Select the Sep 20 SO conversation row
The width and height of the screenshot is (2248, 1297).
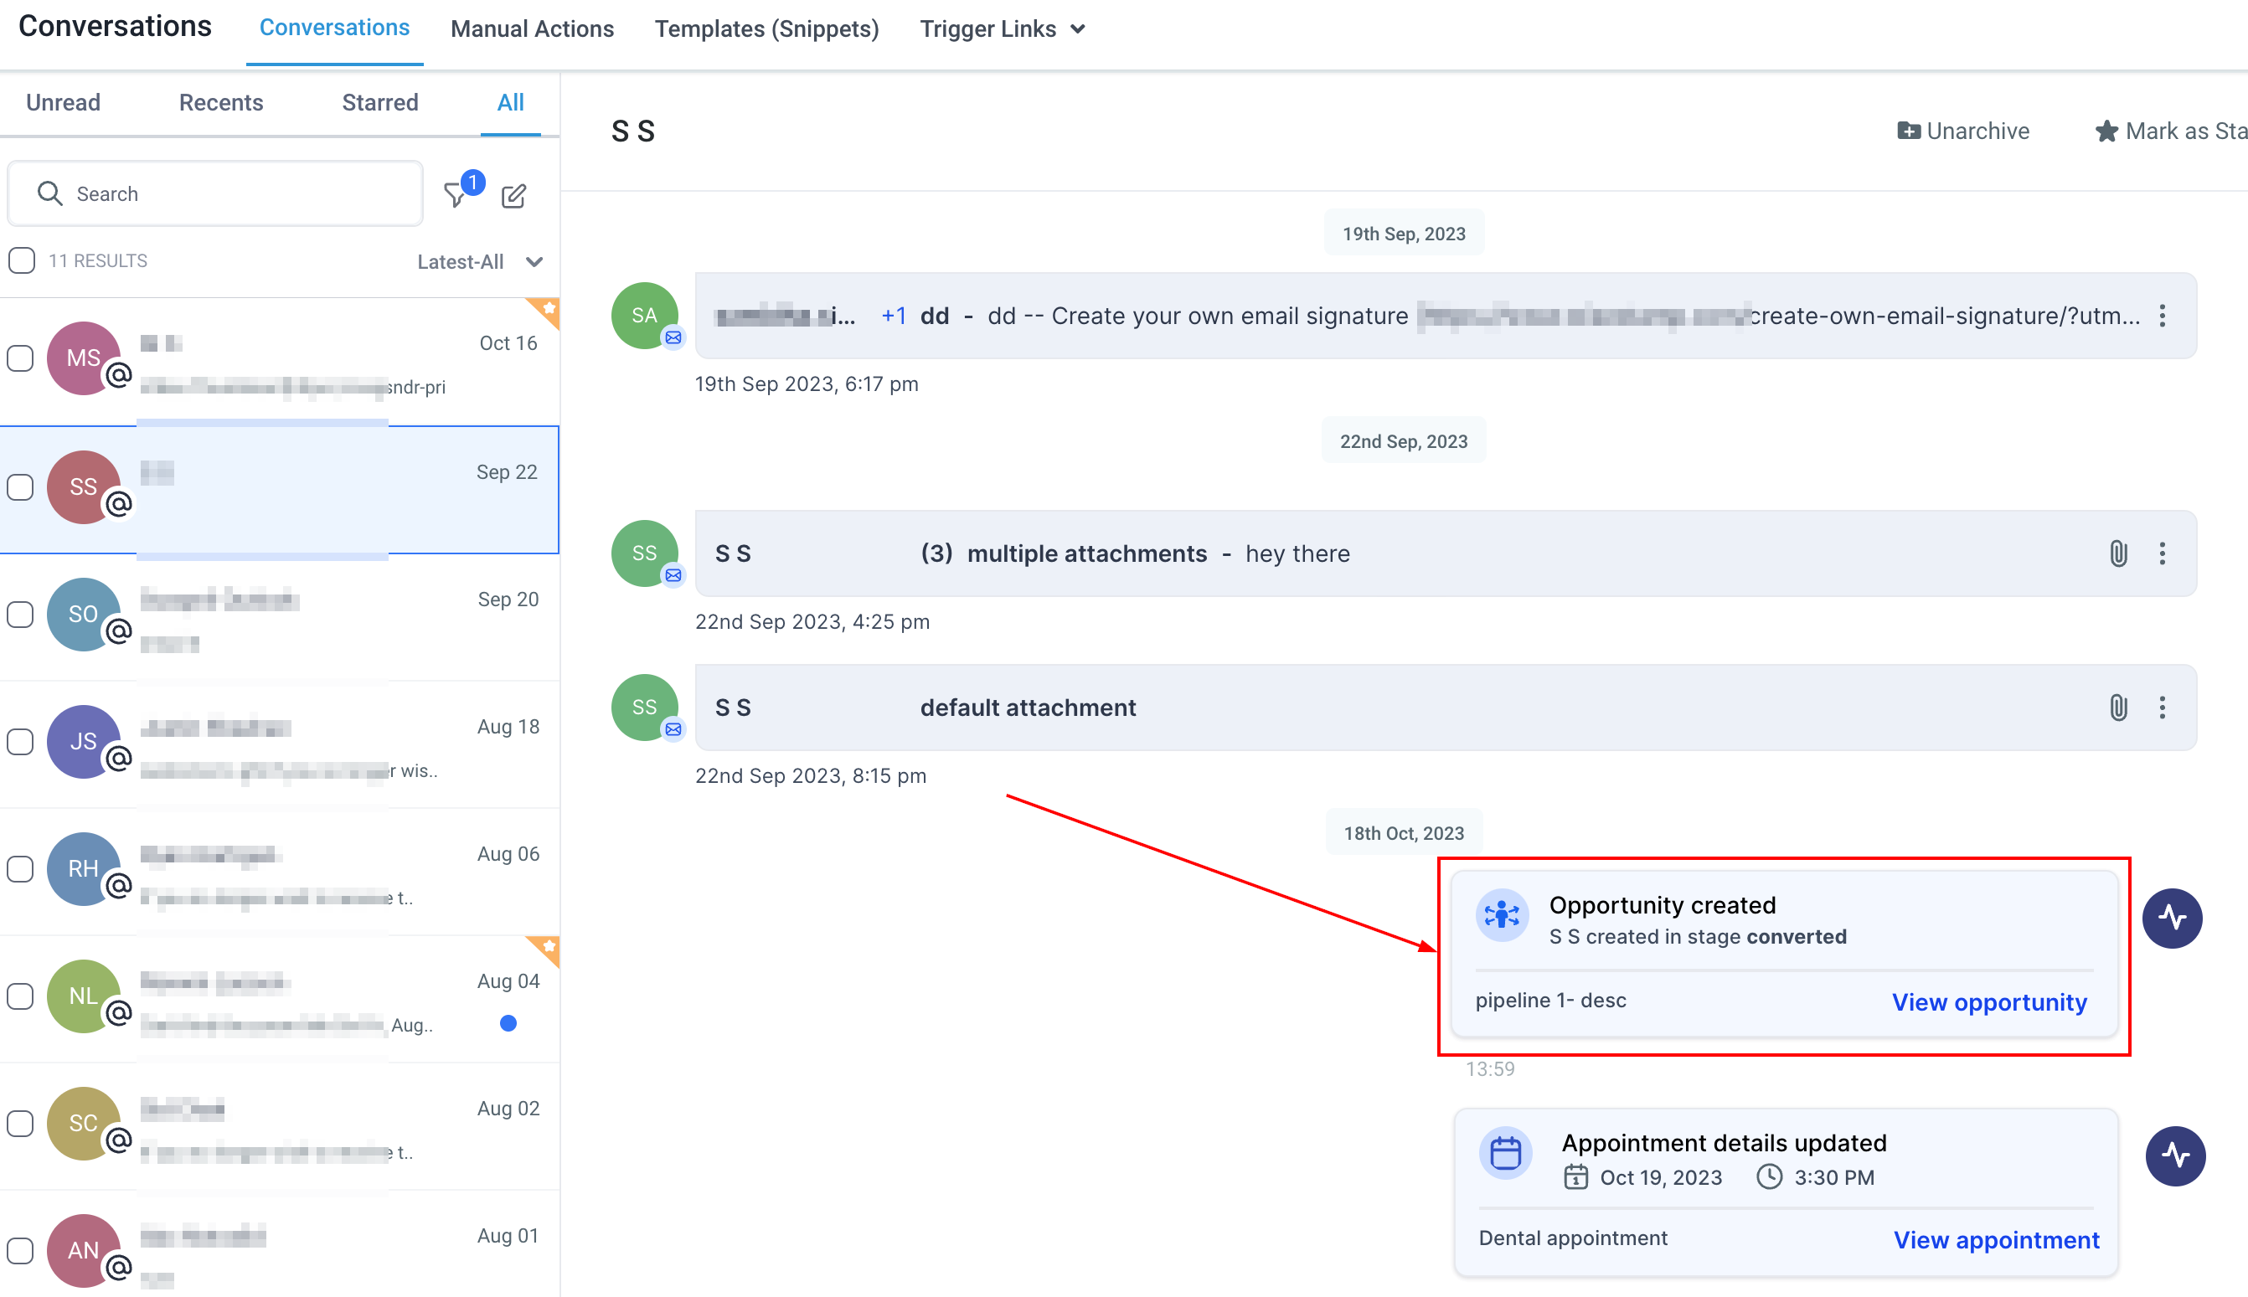point(280,617)
